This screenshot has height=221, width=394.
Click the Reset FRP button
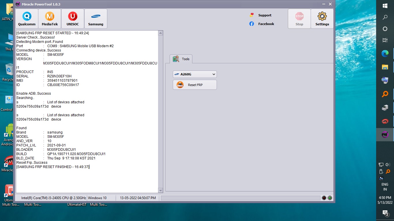[195, 85]
